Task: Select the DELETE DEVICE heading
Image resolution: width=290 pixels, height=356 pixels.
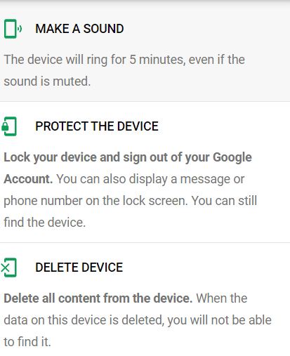Action: point(79,268)
